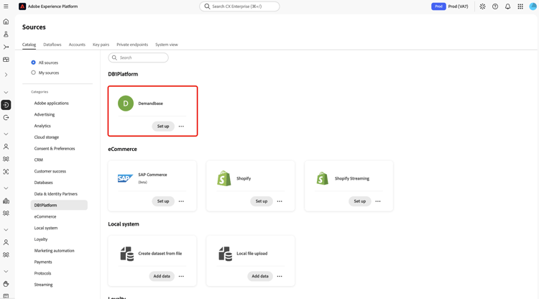Open the AI assistant sparkle icon
Screen dimensions: 539x299
(x=482, y=6)
